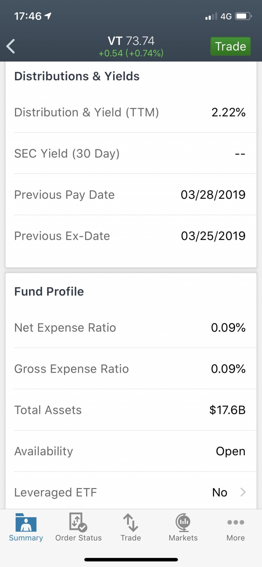Screen dimensions: 262x567
Task: Open the Markets globe icon
Action: click(x=183, y=522)
